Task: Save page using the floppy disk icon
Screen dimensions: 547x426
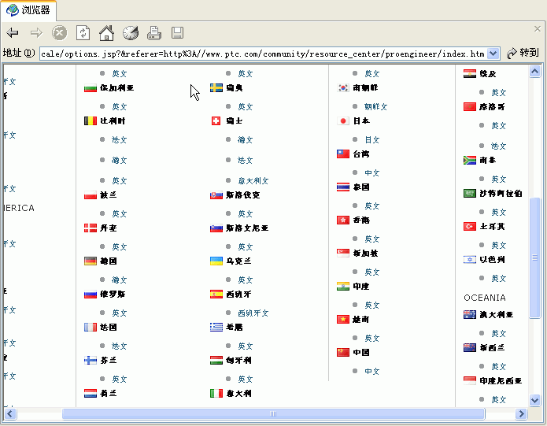Action: tap(177, 33)
